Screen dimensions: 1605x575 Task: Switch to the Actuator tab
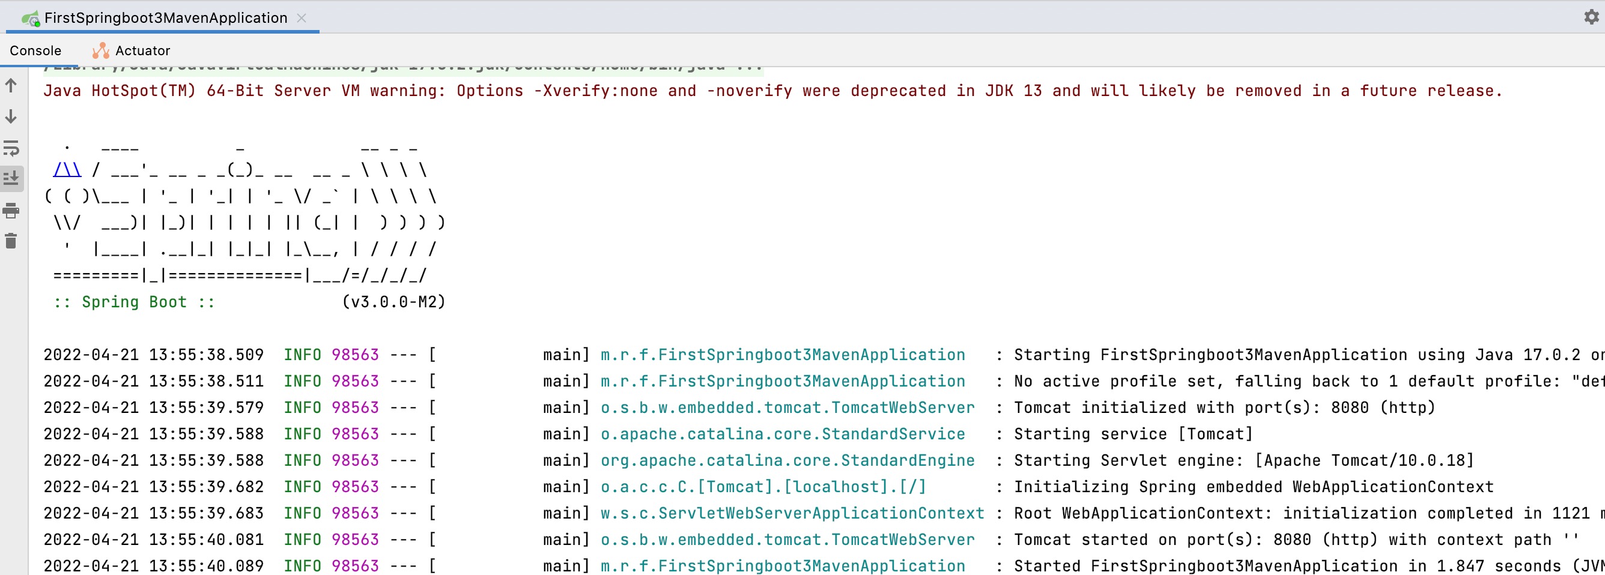pyautogui.click(x=131, y=50)
